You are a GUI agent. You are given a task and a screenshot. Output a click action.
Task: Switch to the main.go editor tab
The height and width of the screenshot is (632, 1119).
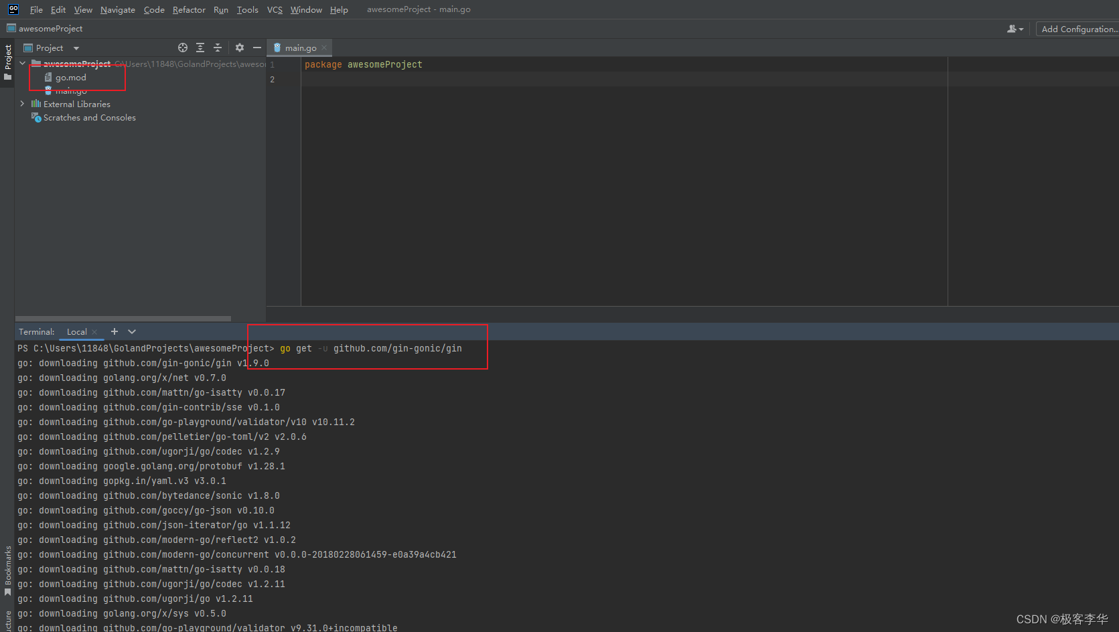click(301, 48)
